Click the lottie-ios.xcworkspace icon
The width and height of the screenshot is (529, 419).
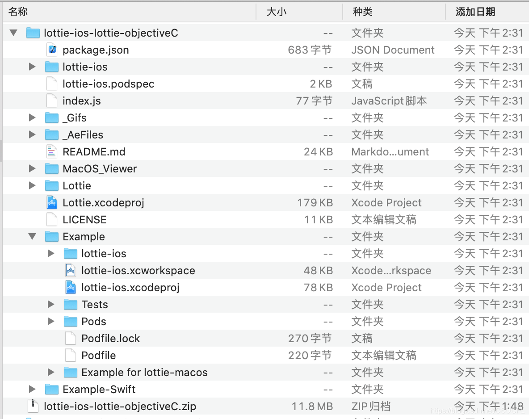tap(71, 270)
